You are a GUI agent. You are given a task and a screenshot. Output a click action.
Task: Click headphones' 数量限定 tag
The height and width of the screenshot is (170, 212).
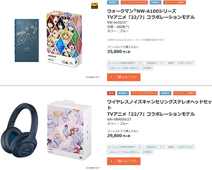point(165,93)
